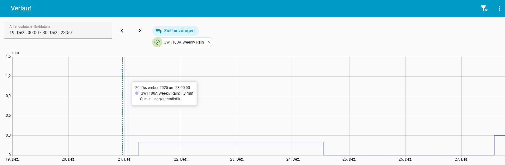Image resolution: width=505 pixels, height=165 pixels.
Task: Select the GW1100A Weekly Rain chip label
Action: [184, 42]
